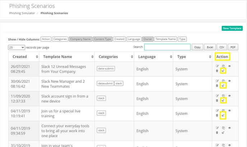Delete the special live training template
247x147 pixels.
pyautogui.click(x=217, y=115)
